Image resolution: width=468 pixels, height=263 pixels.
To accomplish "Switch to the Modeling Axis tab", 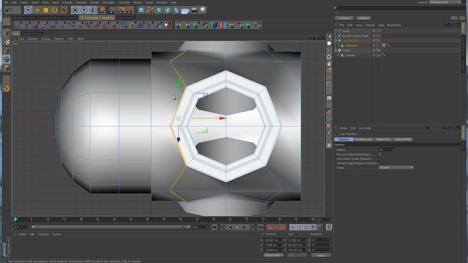I will (x=363, y=139).
